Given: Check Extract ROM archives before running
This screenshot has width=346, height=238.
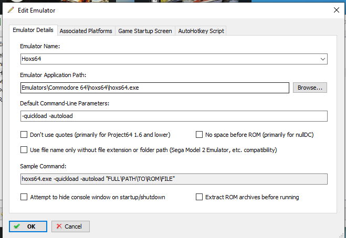Looking at the screenshot, I should [x=200, y=197].
